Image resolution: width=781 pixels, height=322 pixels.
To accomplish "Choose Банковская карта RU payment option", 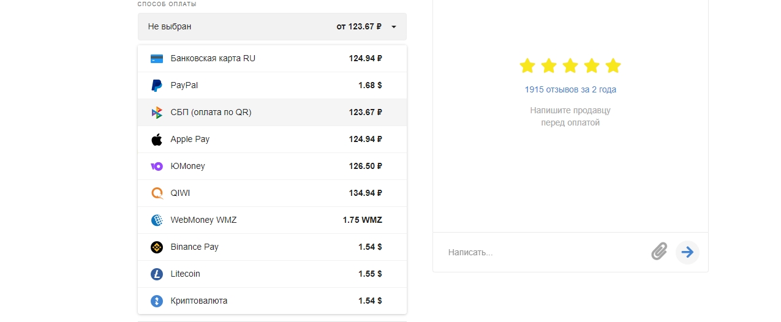I will pos(272,59).
